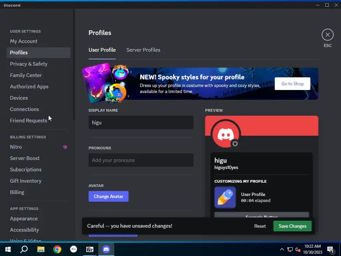Click the Discord taskbar icon
The height and width of the screenshot is (256, 341).
(x=106, y=249)
